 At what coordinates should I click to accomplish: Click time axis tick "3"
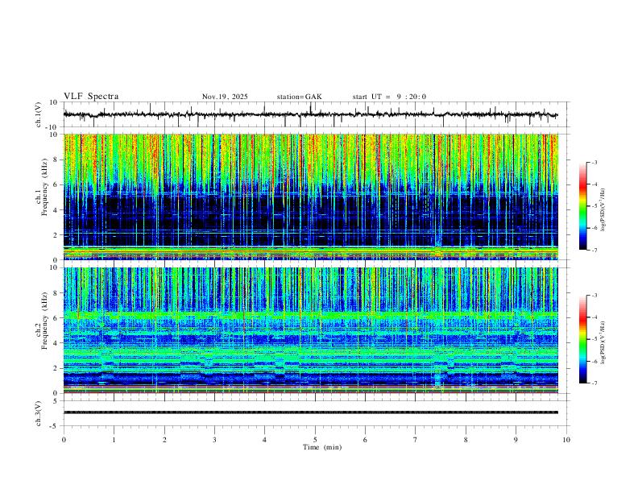tap(214, 440)
